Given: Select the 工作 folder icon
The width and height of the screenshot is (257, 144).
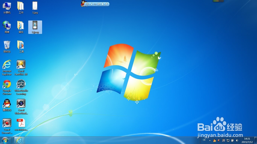Looking at the screenshot, I should (x=21, y=8).
